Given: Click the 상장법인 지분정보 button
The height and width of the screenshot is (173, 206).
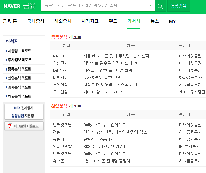Looking at the screenshot, I should (24, 116).
